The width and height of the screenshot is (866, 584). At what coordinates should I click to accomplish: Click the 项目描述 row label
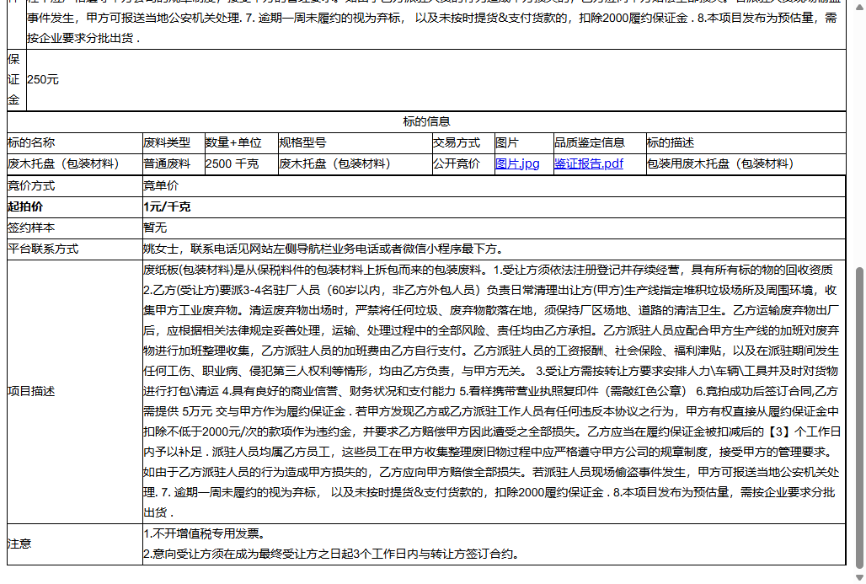click(31, 391)
